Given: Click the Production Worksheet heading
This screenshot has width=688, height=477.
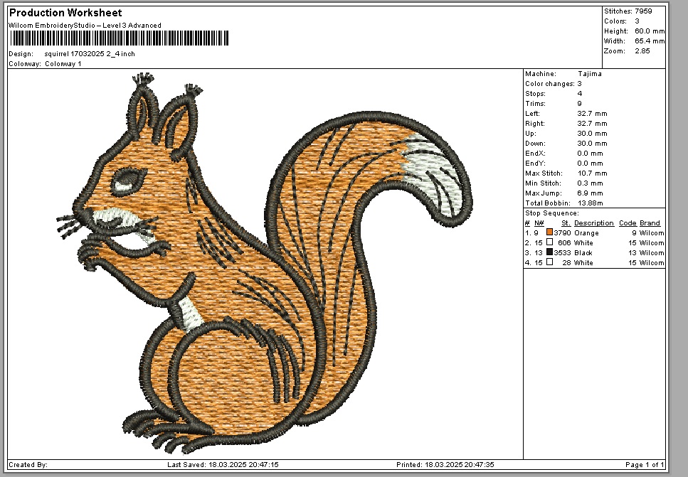Looking at the screenshot, I should point(65,13).
